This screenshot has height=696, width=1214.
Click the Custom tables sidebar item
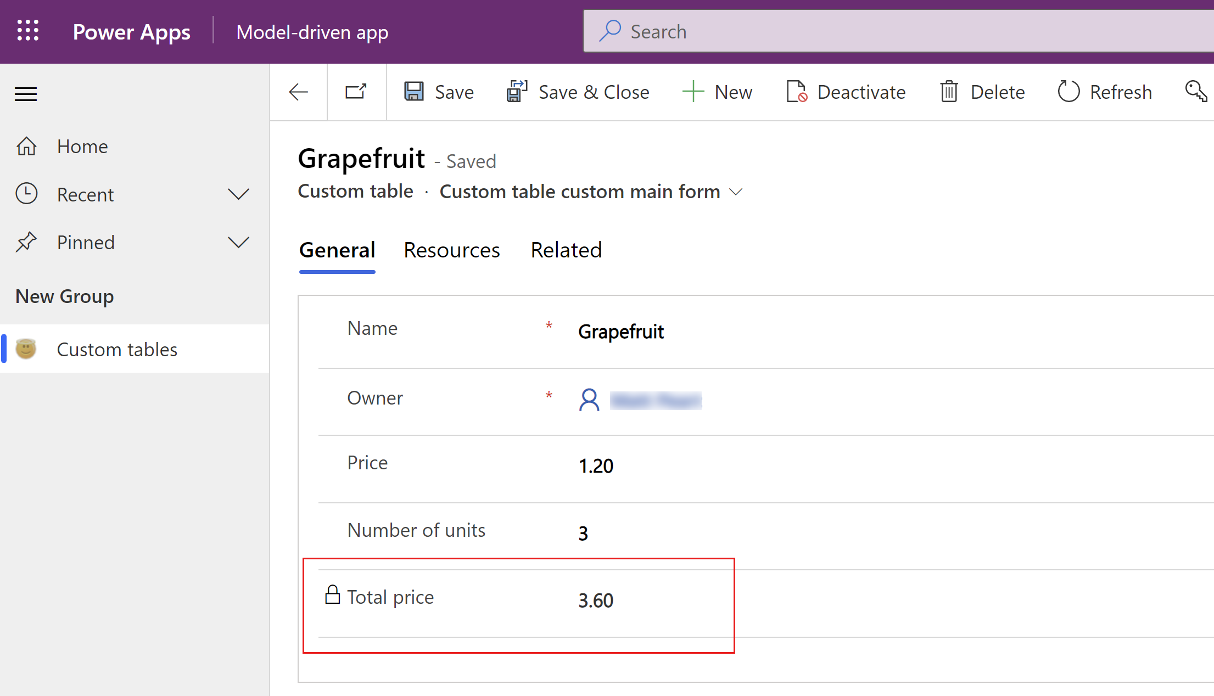[x=117, y=349]
